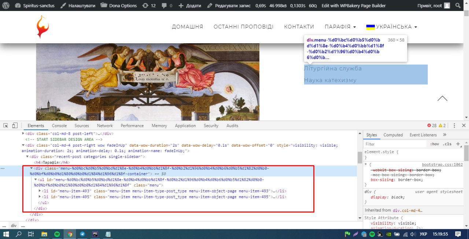
Task: Toggle the .cls class editor button
Action: pos(447,144)
